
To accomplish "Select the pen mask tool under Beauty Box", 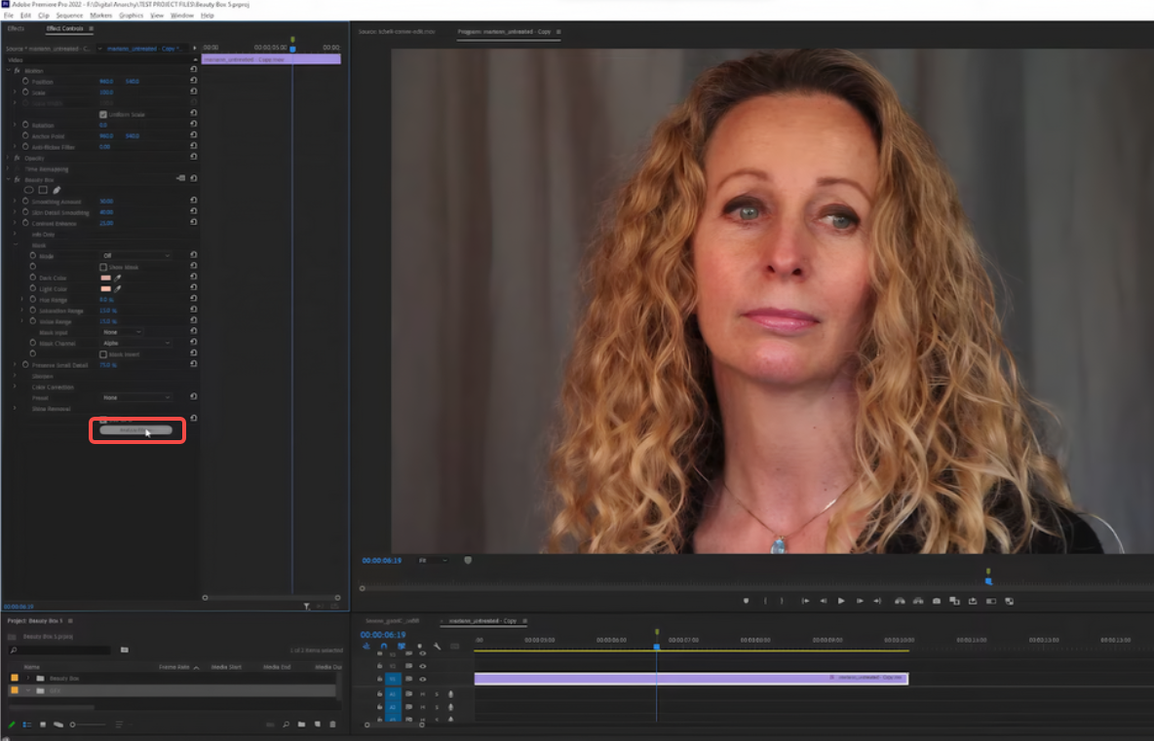I will (x=57, y=190).
